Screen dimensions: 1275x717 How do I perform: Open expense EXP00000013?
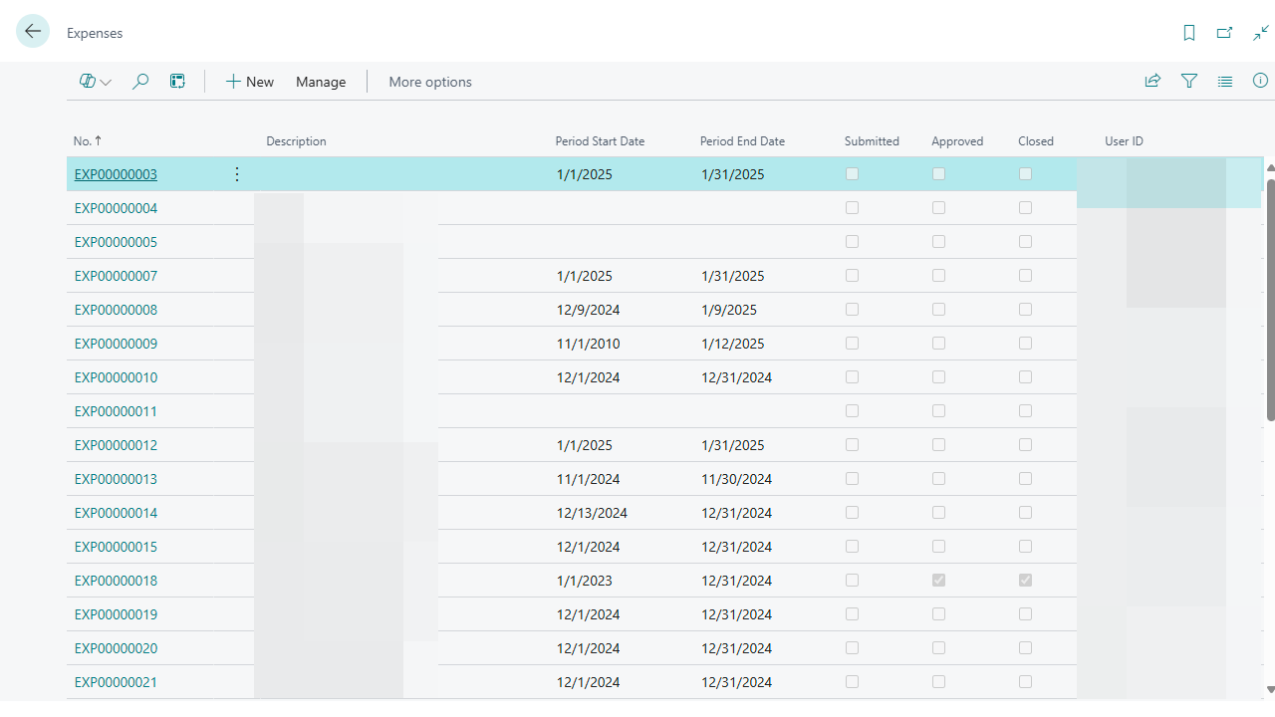click(x=116, y=479)
